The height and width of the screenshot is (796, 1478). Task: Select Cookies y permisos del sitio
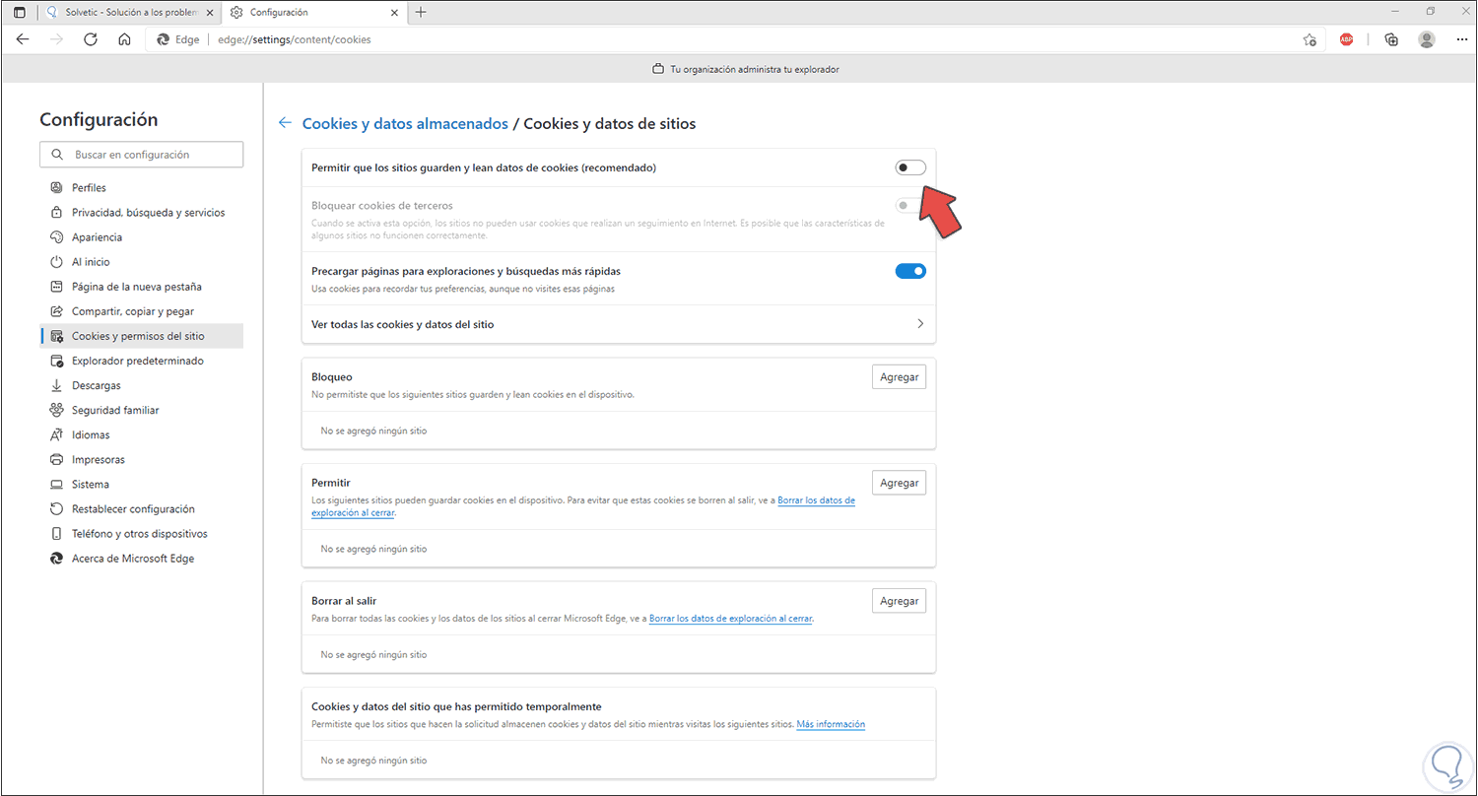click(141, 336)
